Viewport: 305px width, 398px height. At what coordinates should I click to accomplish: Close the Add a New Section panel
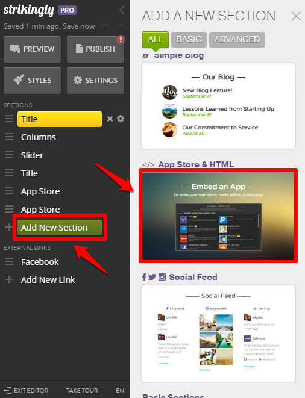pyautogui.click(x=296, y=16)
